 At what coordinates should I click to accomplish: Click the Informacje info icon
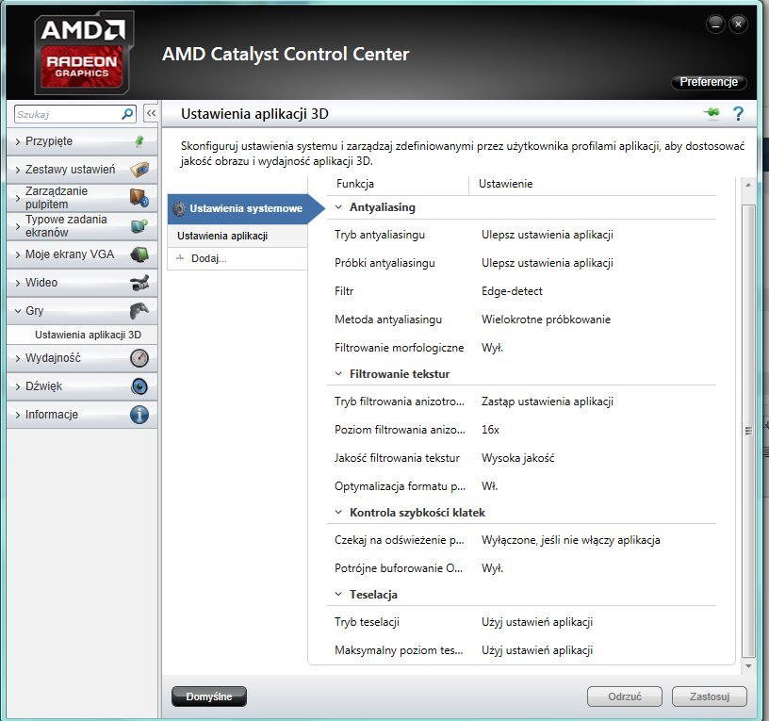139,415
